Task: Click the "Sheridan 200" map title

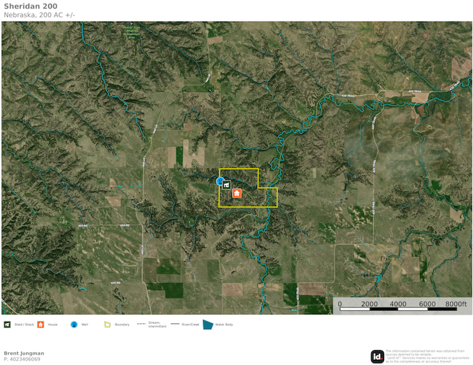Action: click(x=30, y=6)
